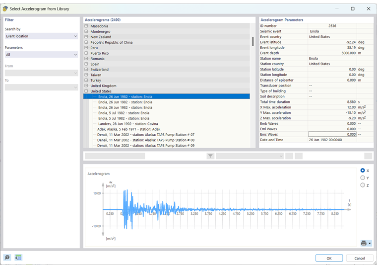Click the help search icon at bottom left
The height and width of the screenshot is (269, 377).
pyautogui.click(x=7, y=258)
